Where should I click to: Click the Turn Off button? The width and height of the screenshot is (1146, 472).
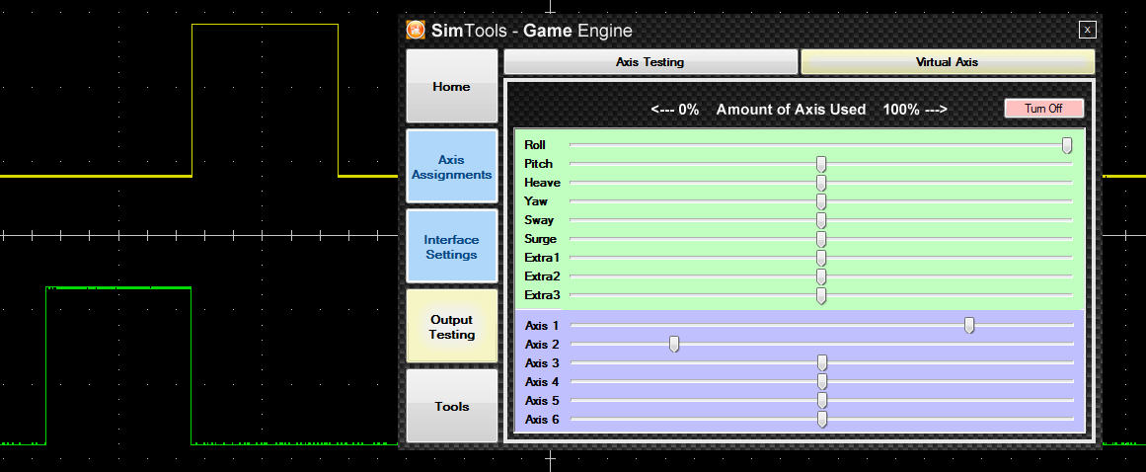[x=1043, y=109]
